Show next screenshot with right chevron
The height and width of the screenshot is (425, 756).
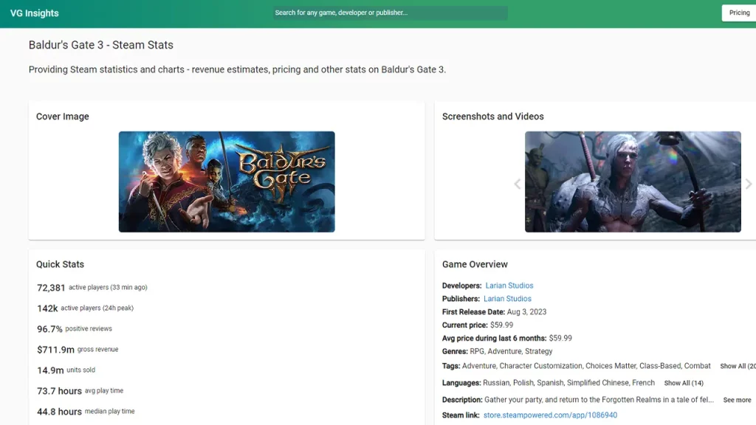coord(749,184)
